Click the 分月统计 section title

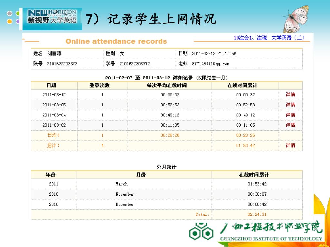point(166,167)
